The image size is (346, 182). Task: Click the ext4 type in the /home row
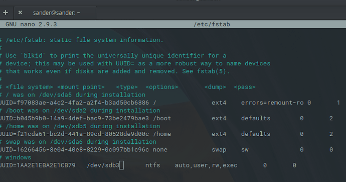pyautogui.click(x=219, y=134)
